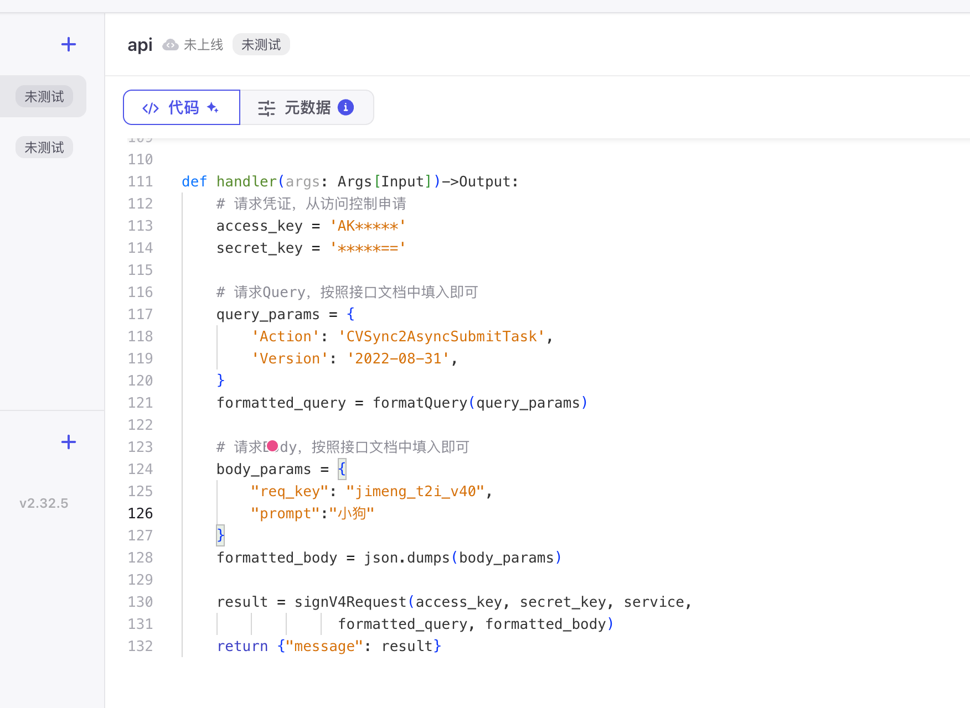Viewport: 970px width, 708px height.
Task: Click the code brackets icon on 代码 tab
Action: pos(151,108)
